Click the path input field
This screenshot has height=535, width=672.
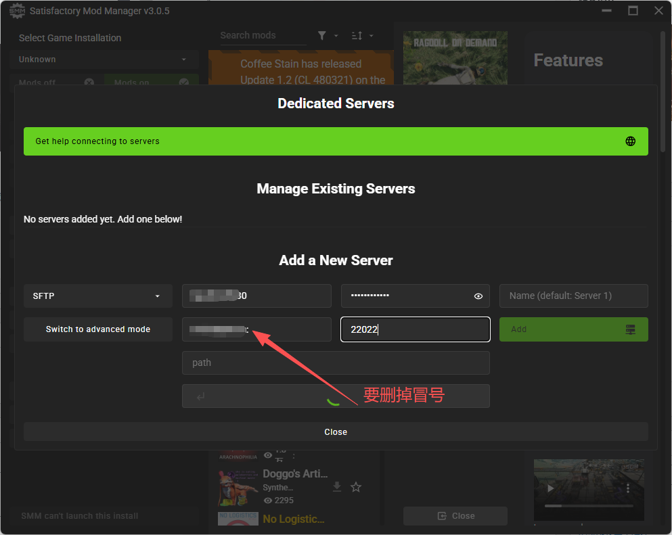click(x=336, y=363)
